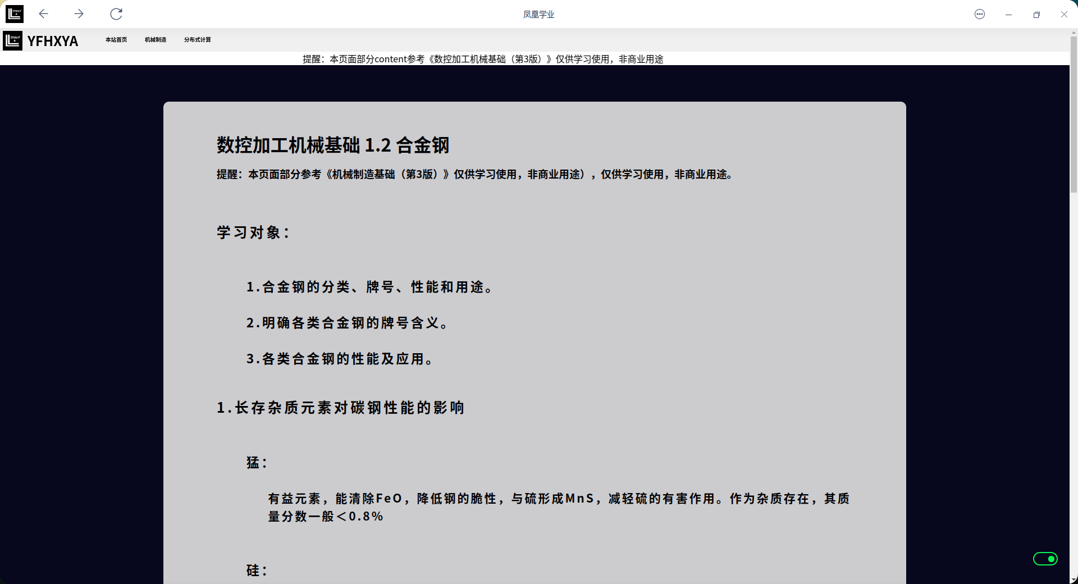Click the back arrow navigation button
The height and width of the screenshot is (584, 1078).
(43, 14)
